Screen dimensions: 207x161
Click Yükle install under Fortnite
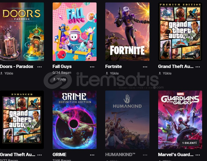coord(112,73)
